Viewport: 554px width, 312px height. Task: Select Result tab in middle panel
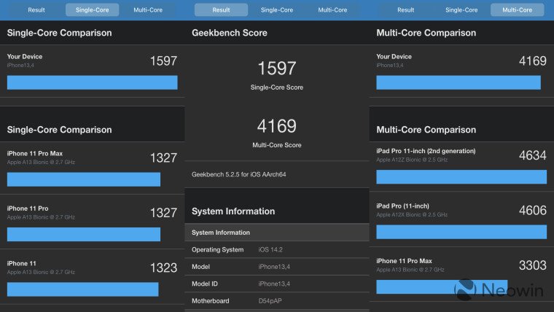[221, 10]
